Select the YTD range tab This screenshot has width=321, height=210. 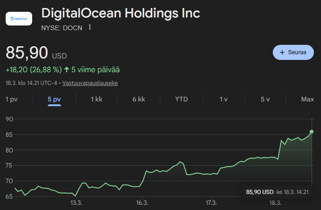click(x=182, y=99)
